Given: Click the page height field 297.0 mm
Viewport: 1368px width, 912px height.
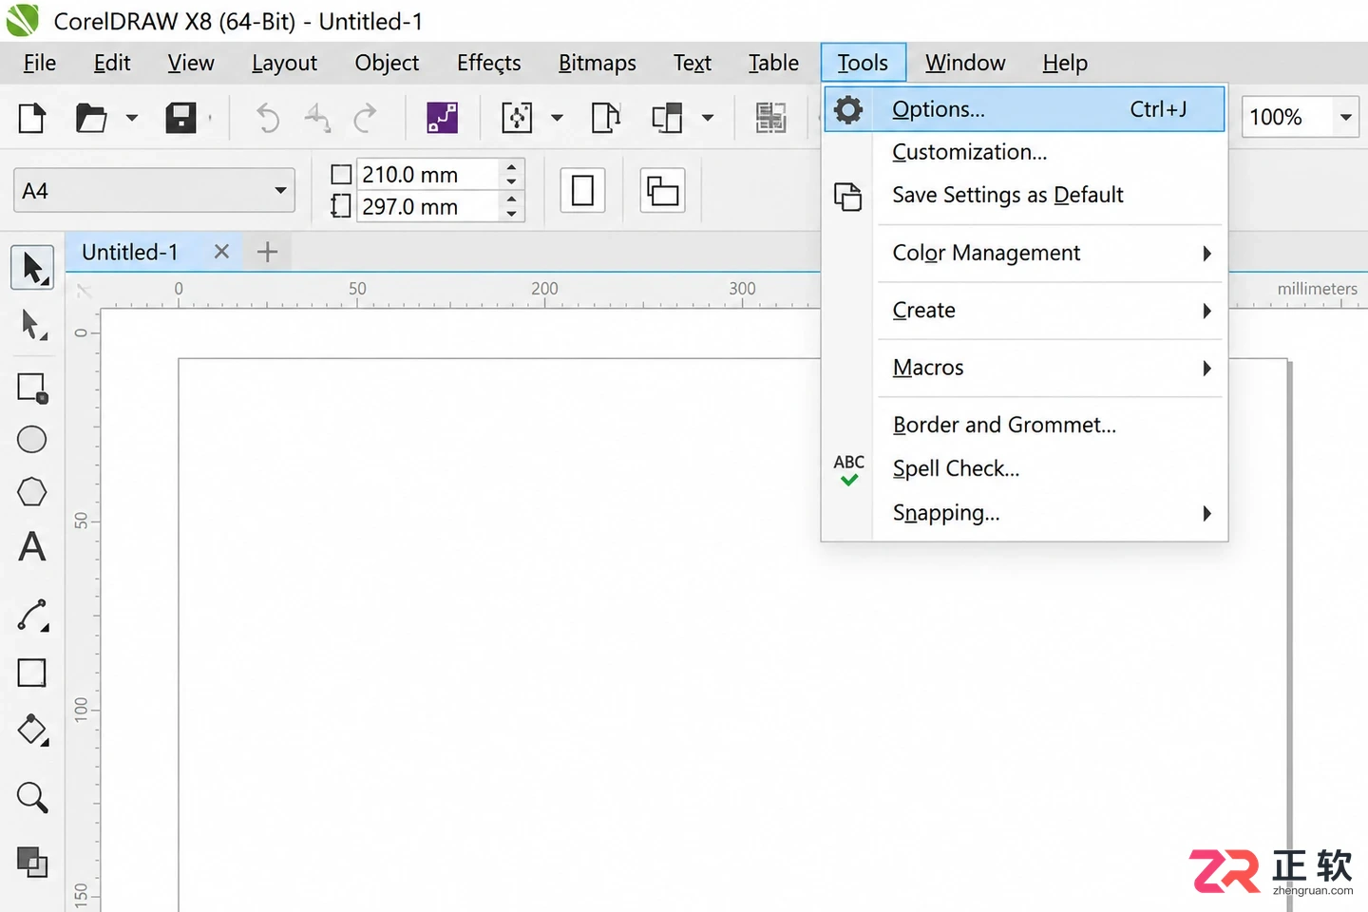Looking at the screenshot, I should [427, 206].
